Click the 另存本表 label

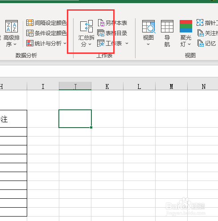pyautogui.click(x=116, y=23)
